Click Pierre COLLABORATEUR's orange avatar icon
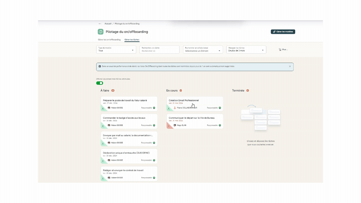 tap(175, 108)
